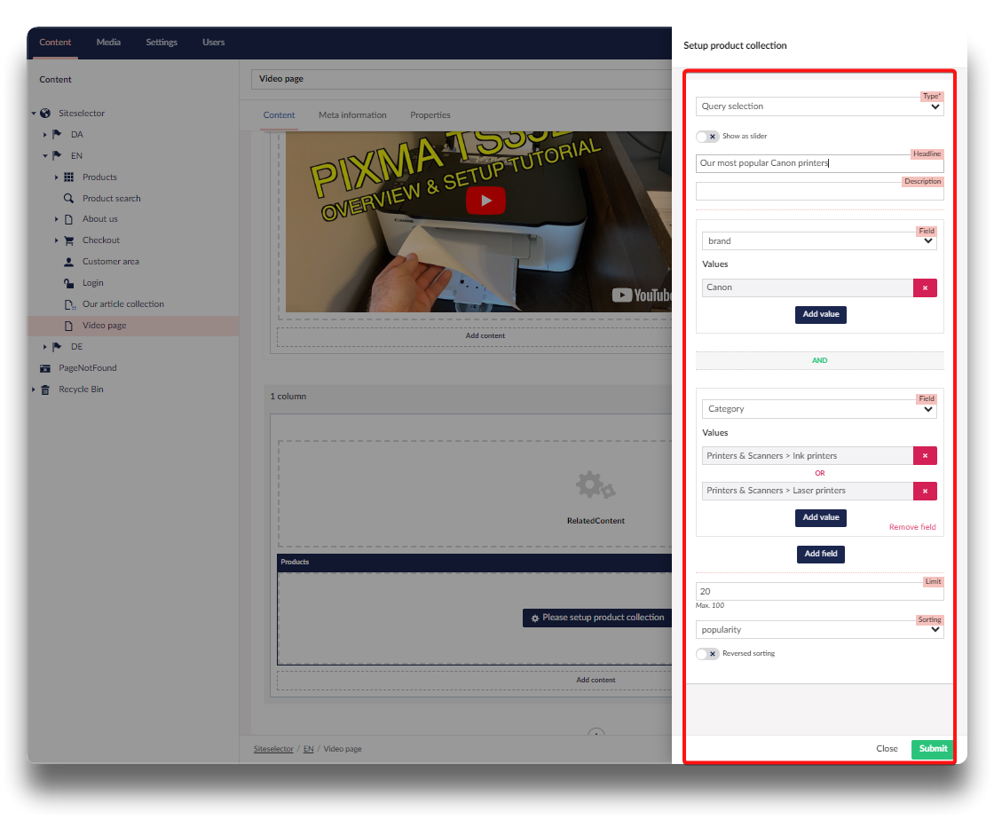This screenshot has height=819, width=994.
Task: Click the YouTube play button on video
Action: 485,201
